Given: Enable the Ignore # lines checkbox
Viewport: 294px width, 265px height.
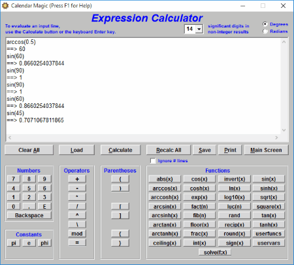Looking at the screenshot, I should pyautogui.click(x=153, y=161).
